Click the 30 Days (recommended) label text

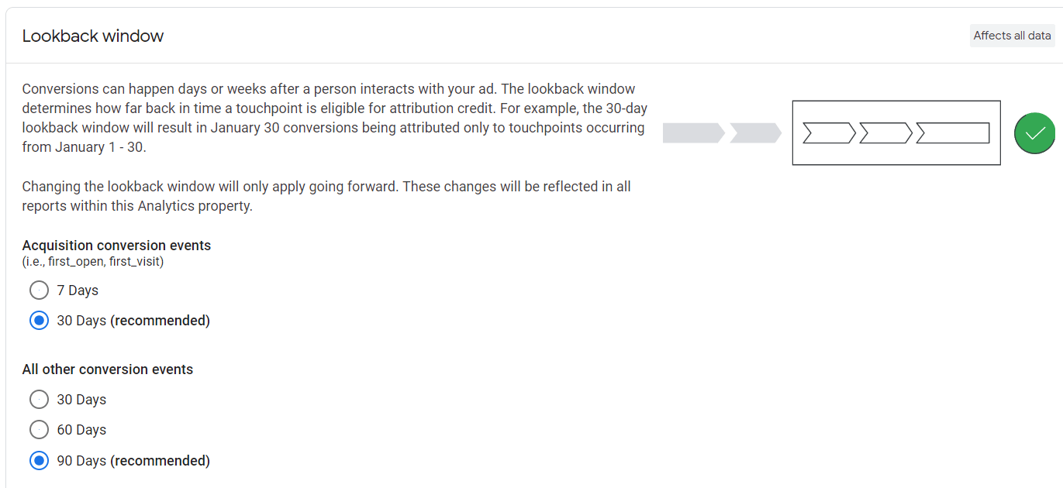pyautogui.click(x=133, y=320)
